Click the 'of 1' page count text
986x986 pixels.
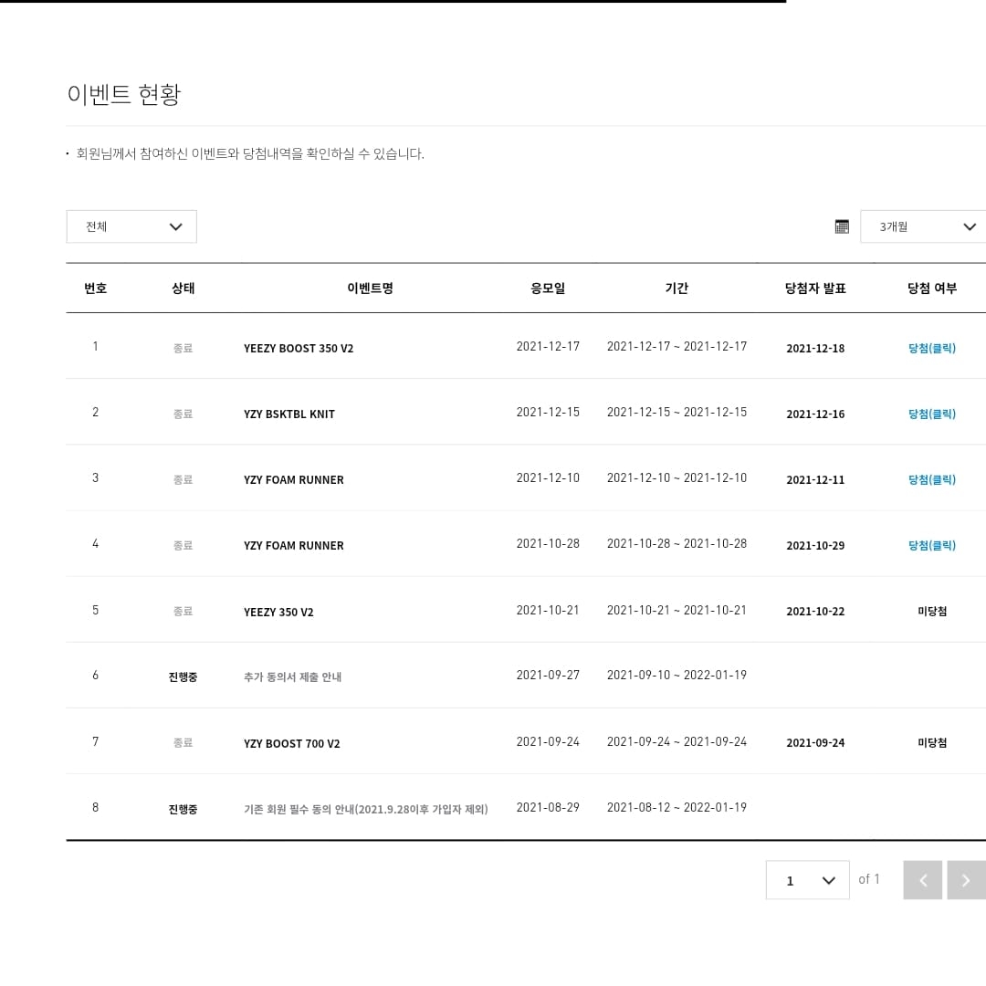coord(869,879)
